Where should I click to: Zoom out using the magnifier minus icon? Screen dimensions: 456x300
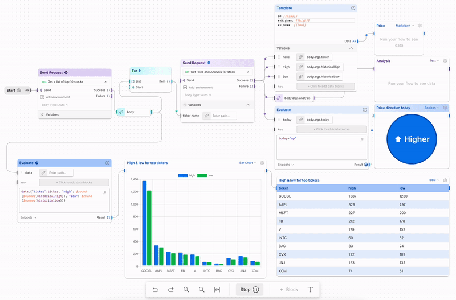coord(186,290)
